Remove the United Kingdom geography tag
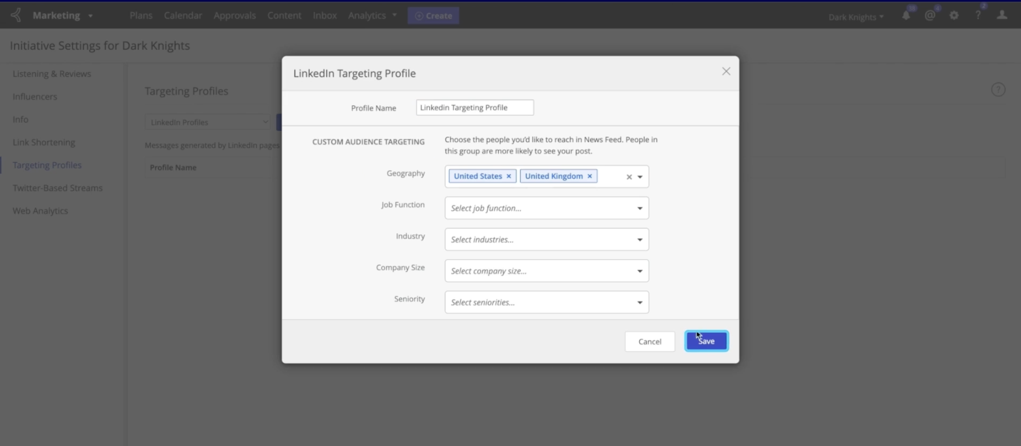This screenshot has width=1021, height=446. pos(590,176)
